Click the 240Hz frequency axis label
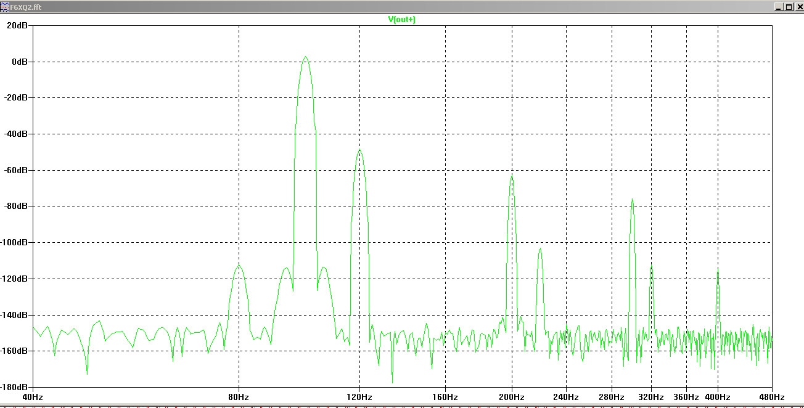This screenshot has height=408, width=804. [x=566, y=396]
